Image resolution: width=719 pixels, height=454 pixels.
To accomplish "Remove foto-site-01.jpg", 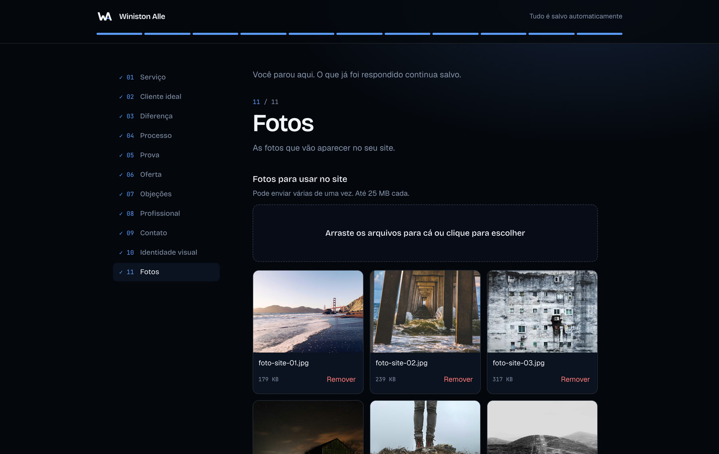I will pyautogui.click(x=341, y=379).
